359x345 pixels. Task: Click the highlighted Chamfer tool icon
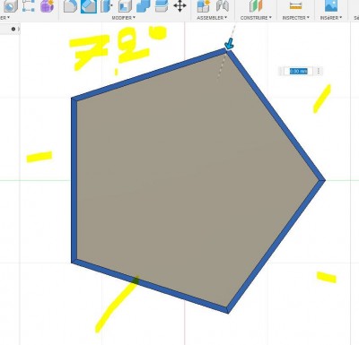click(x=89, y=6)
